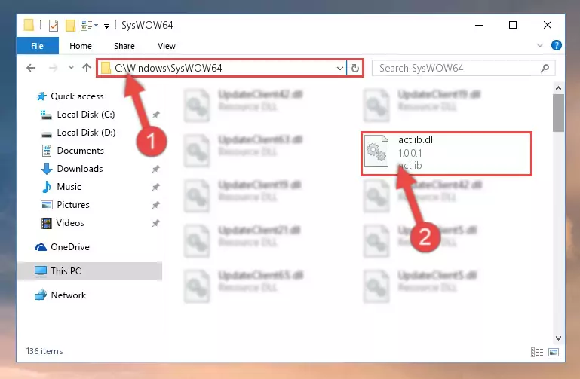Switch to the Share ribbon tab
580x379 pixels.
[x=124, y=46]
